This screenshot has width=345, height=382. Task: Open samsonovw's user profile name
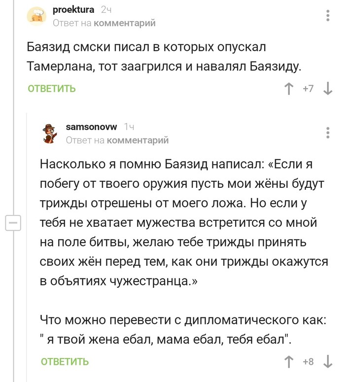(x=91, y=127)
